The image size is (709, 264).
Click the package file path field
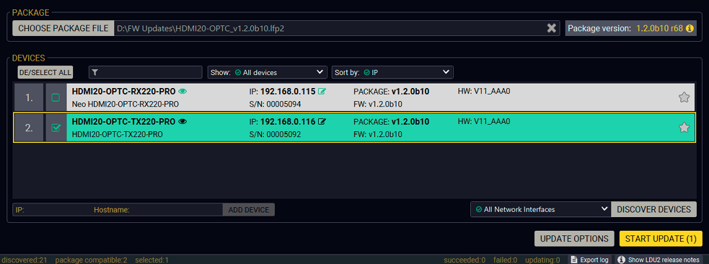[x=337, y=28]
